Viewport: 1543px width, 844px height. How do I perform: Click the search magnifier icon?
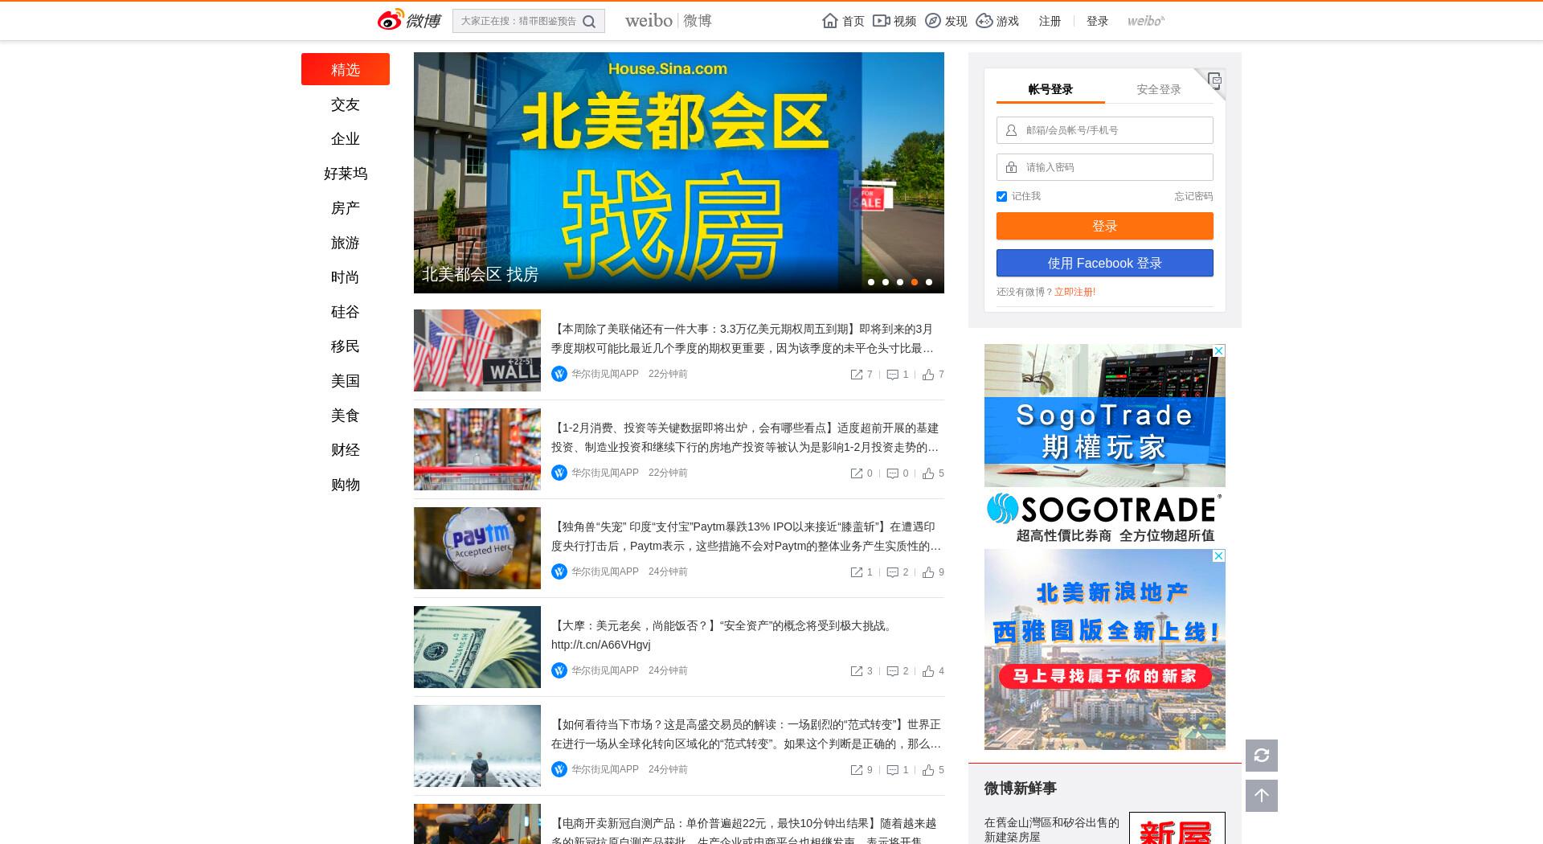(589, 22)
